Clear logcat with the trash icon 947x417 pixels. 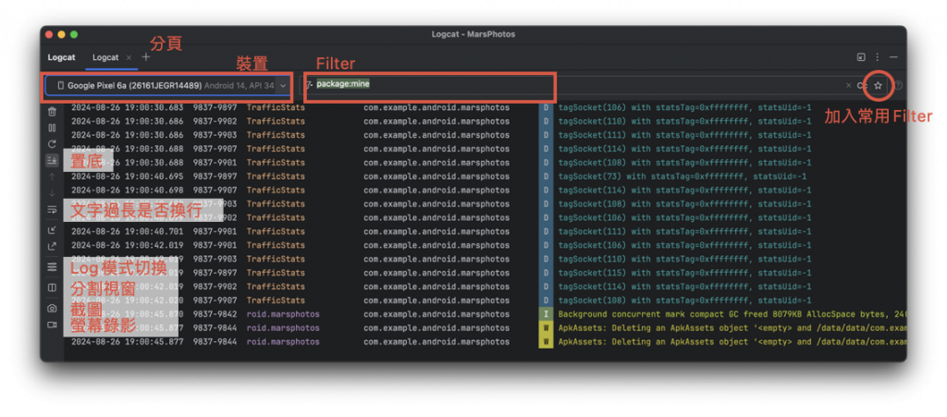click(x=52, y=112)
